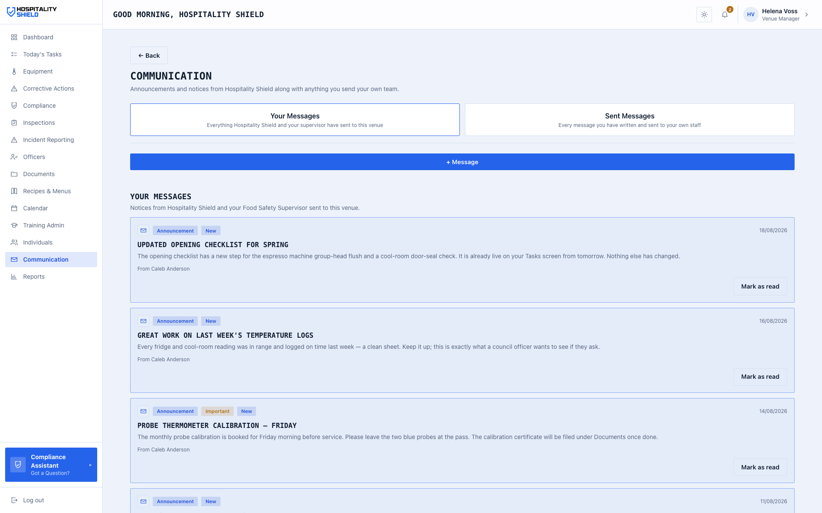Image resolution: width=822 pixels, height=513 pixels.
Task: Open Dashboard from the sidebar
Action: [x=51, y=37]
